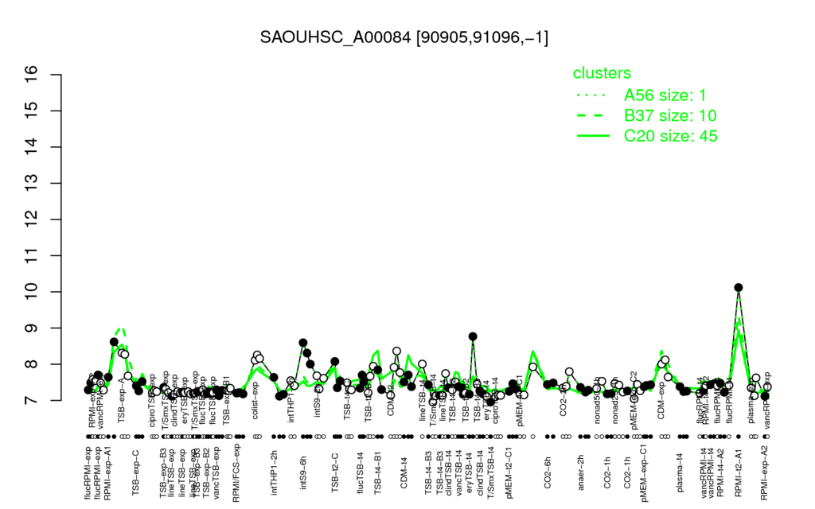Select the x-axis label RPMI-t2-A1
815x509 pixels.
[738, 474]
